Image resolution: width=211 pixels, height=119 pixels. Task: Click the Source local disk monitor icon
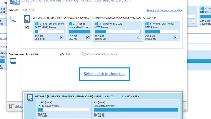pos(13,19)
